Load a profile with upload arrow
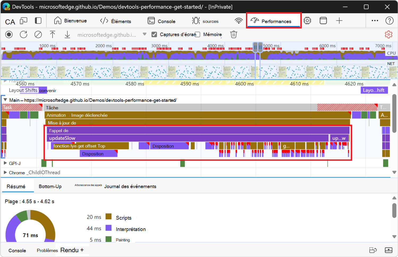The image size is (398, 257). coord(53,34)
